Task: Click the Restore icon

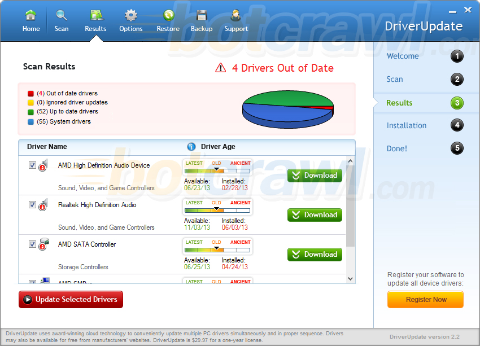Action: click(168, 15)
